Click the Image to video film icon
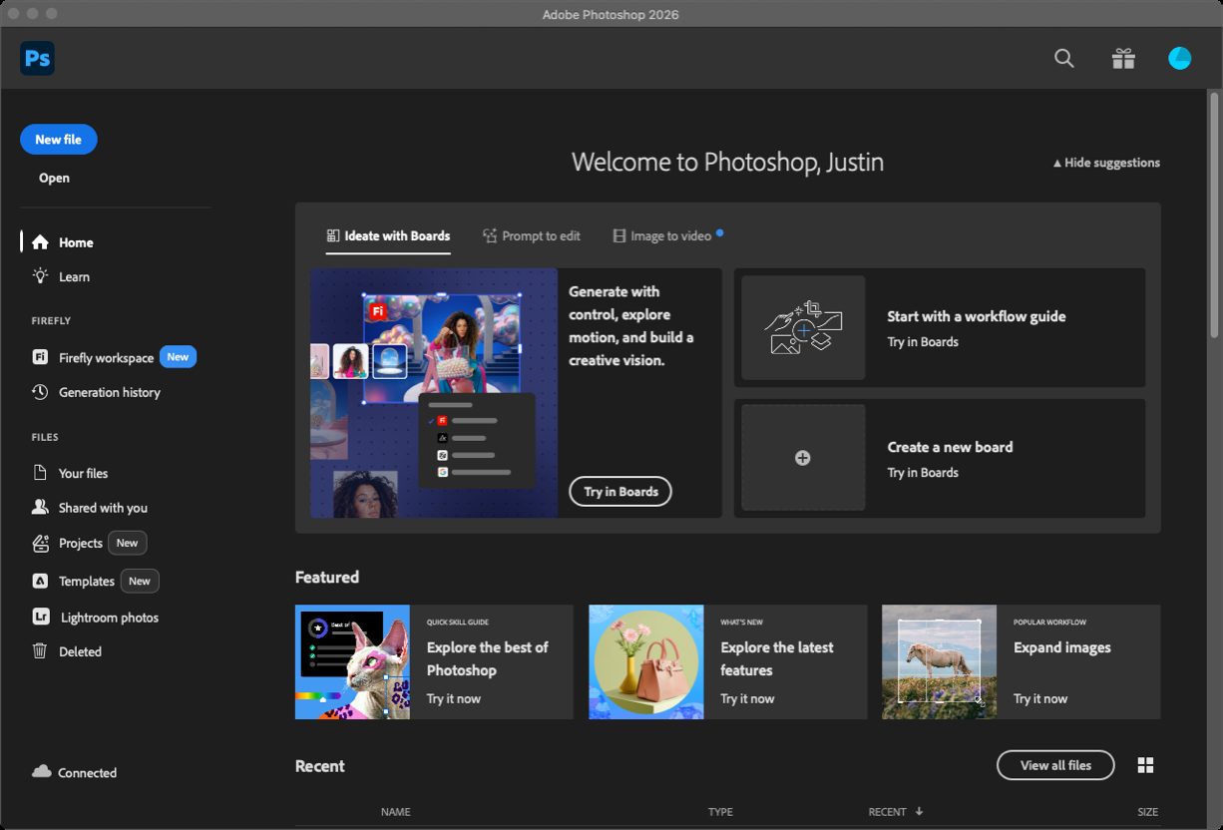This screenshot has width=1223, height=830. pos(619,236)
